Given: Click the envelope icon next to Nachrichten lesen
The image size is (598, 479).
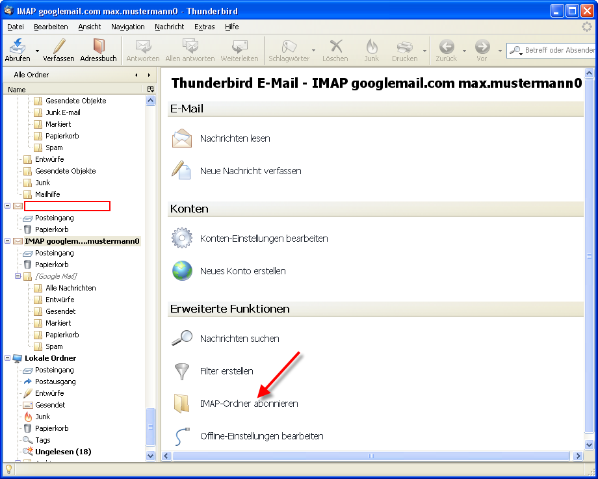Looking at the screenshot, I should tap(182, 138).
